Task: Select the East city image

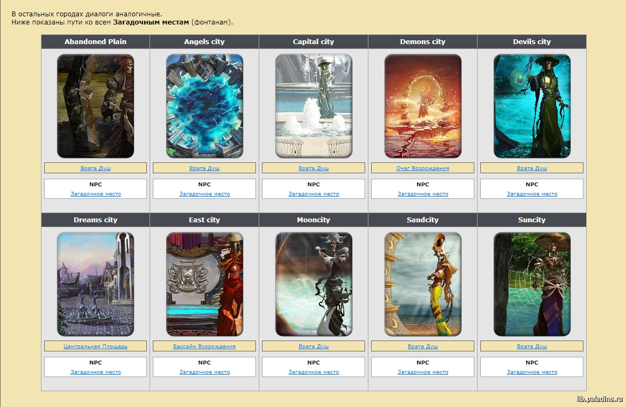Action: point(205,284)
